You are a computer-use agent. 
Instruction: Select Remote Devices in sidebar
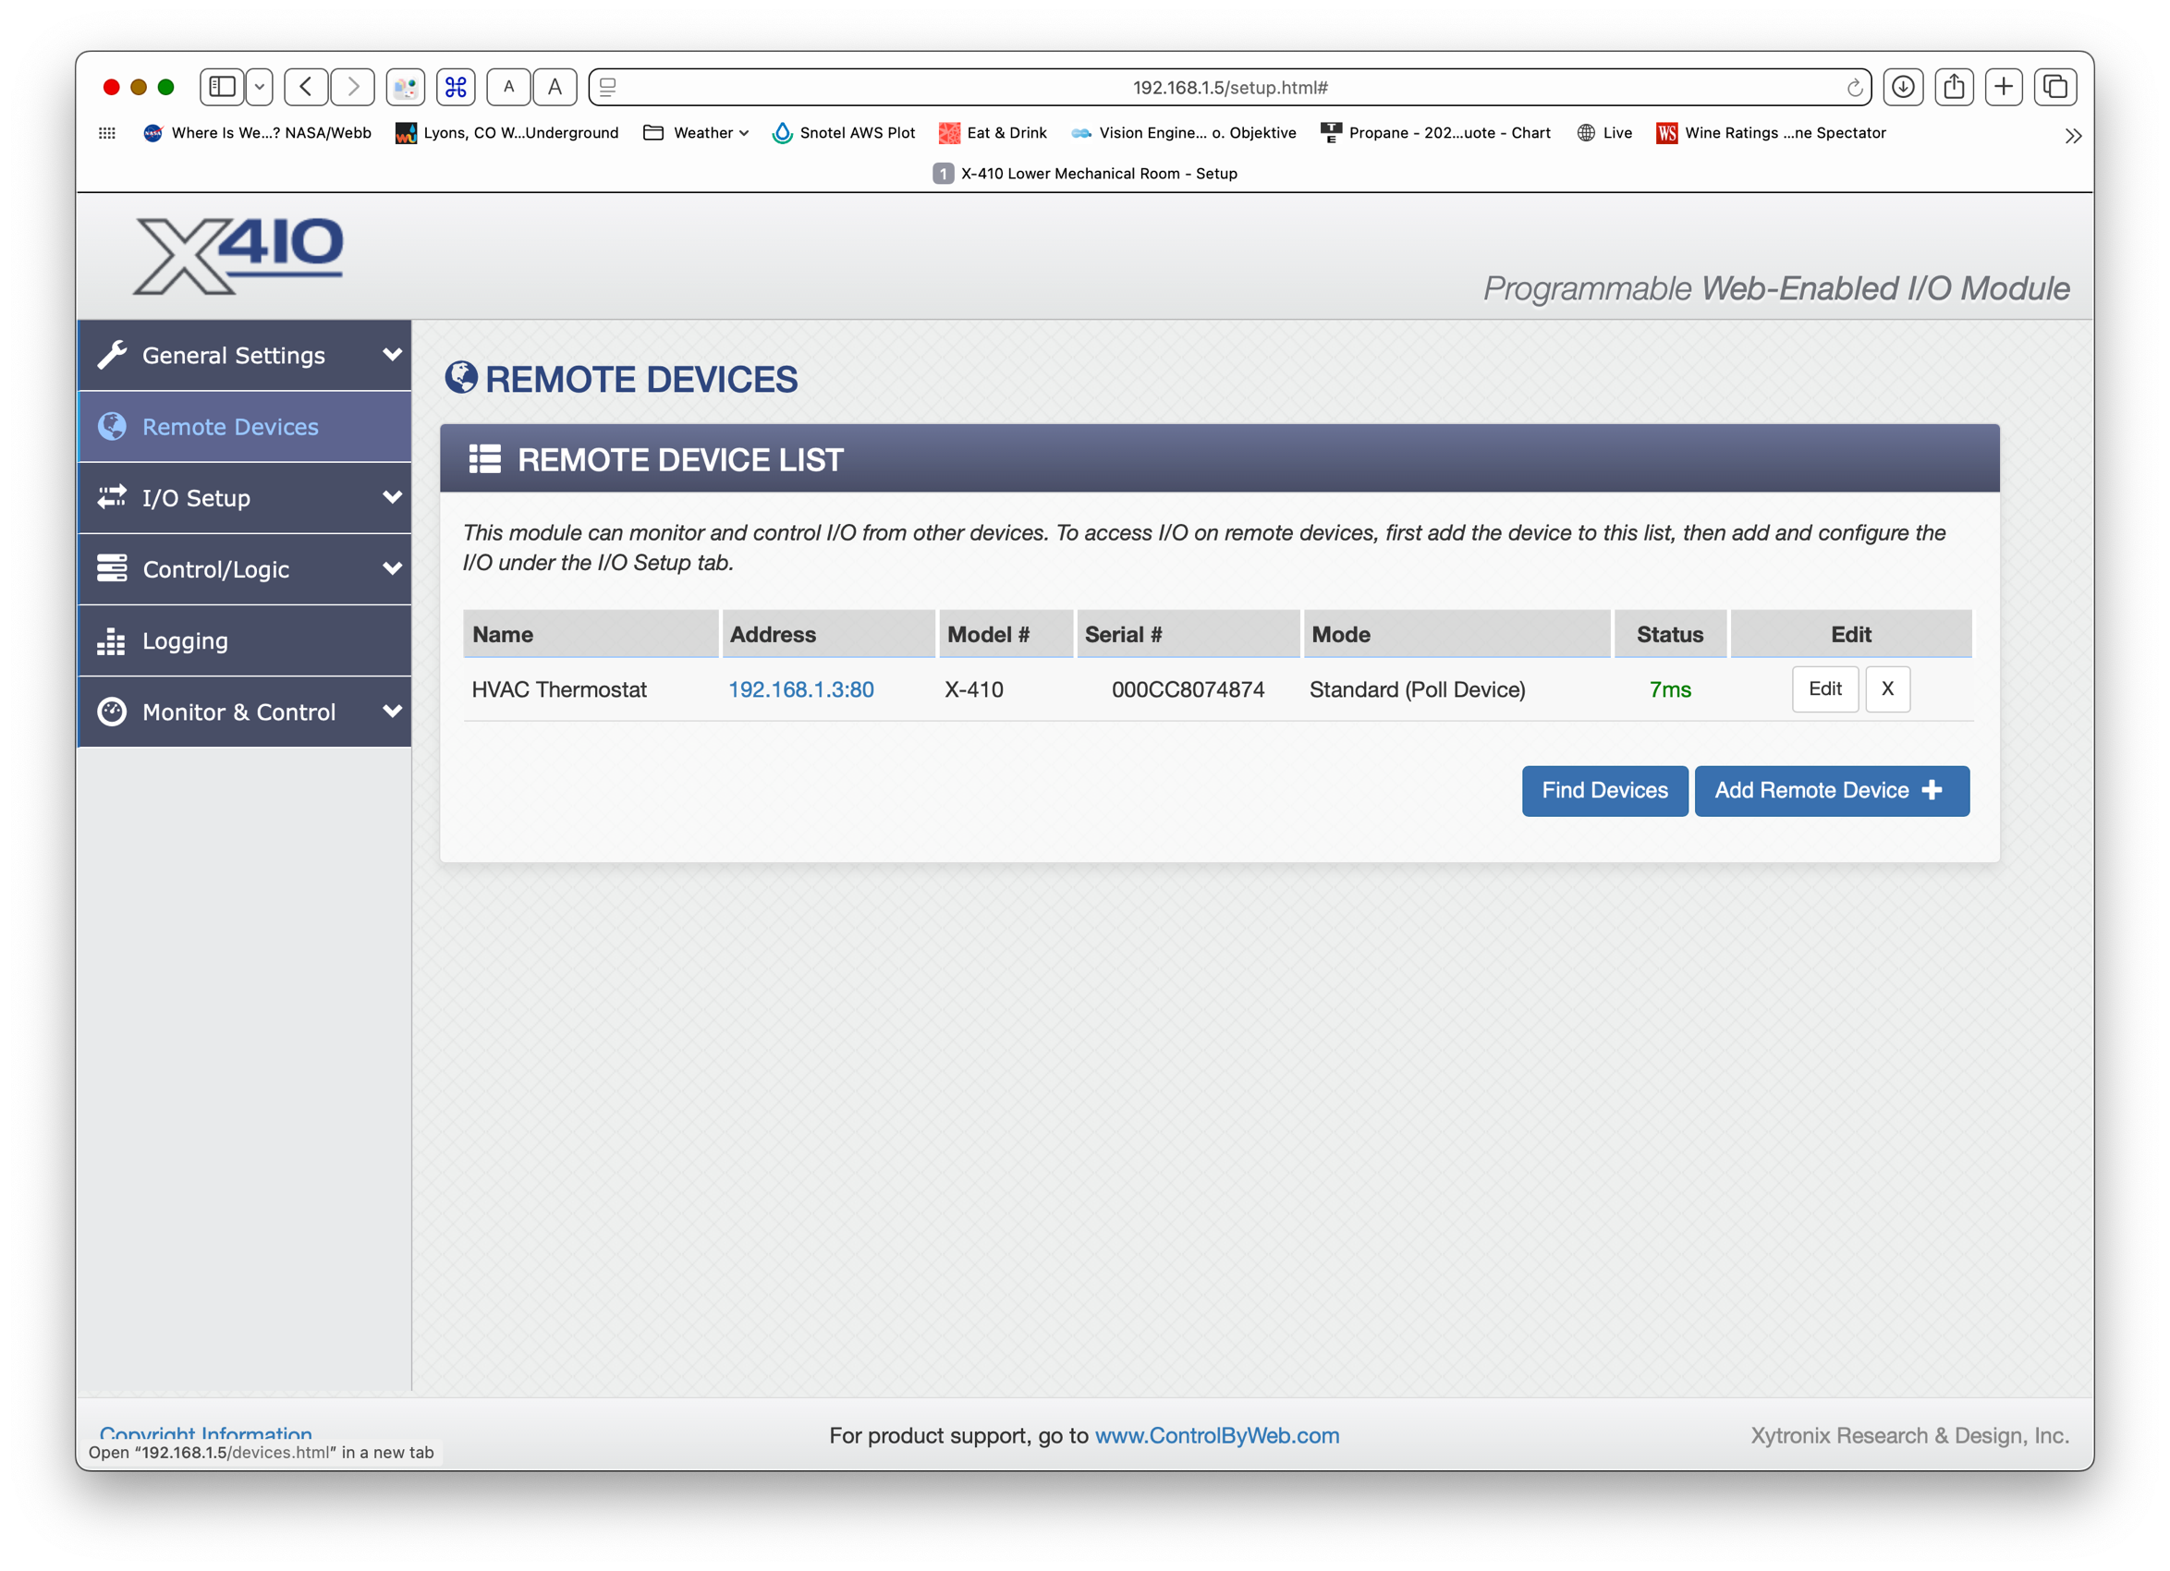tap(244, 427)
